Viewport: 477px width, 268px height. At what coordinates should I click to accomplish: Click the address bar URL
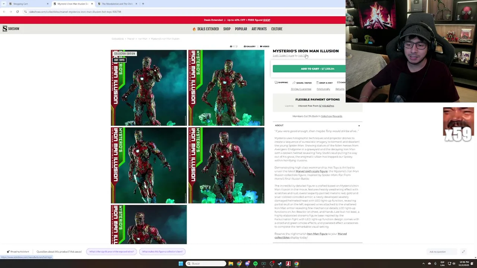click(x=75, y=12)
